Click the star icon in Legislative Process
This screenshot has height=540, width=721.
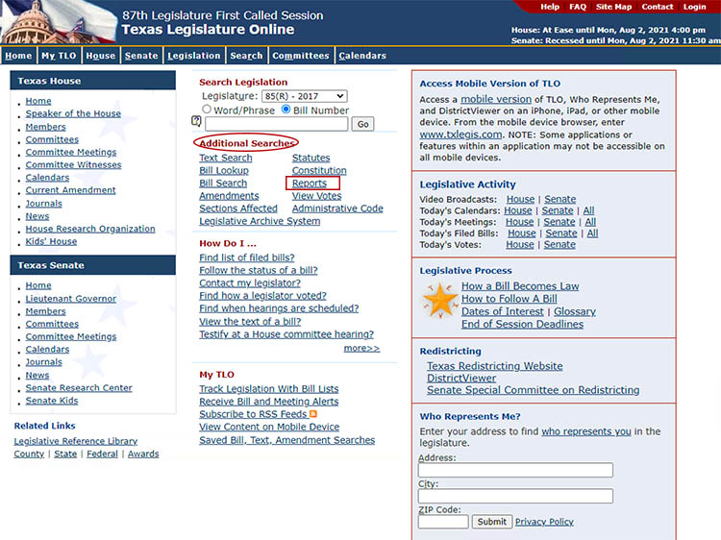tap(440, 302)
